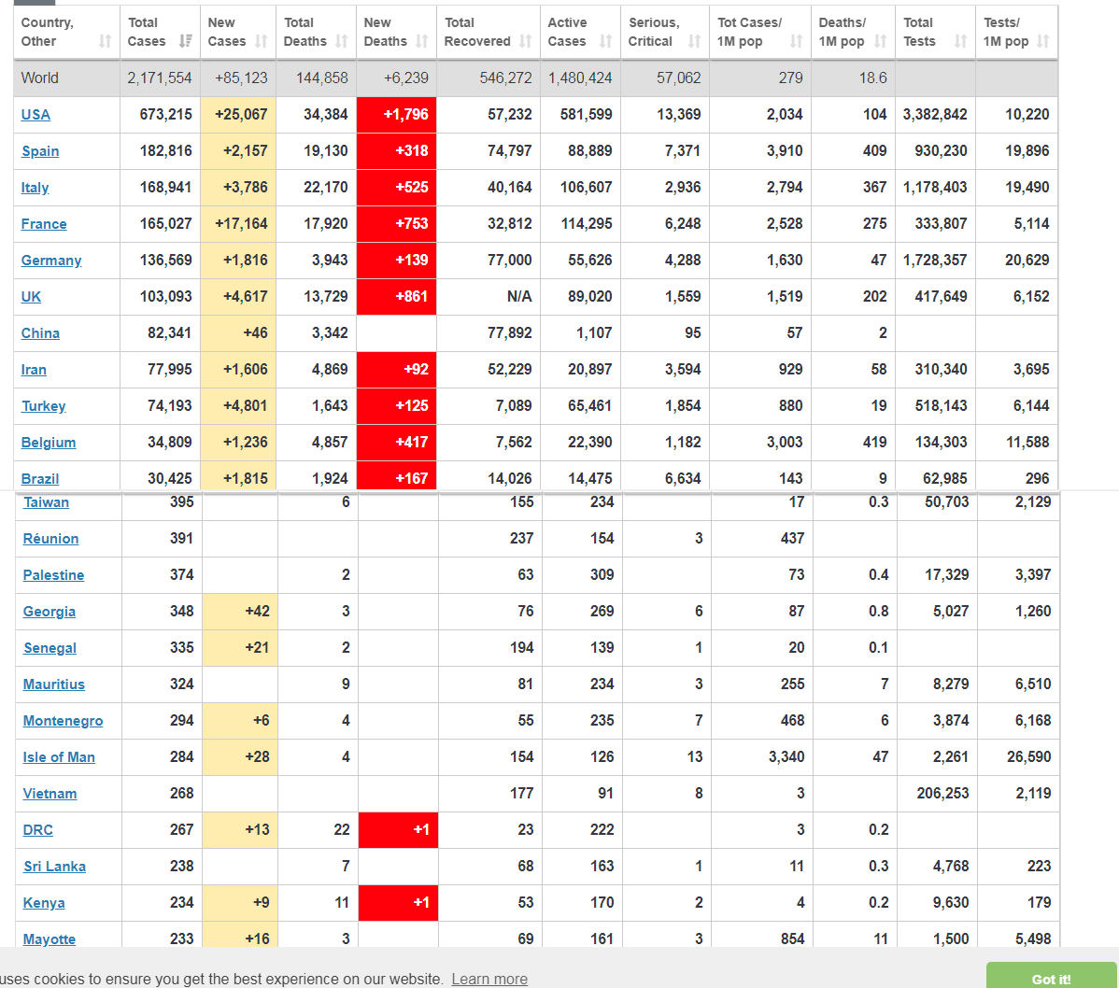The height and width of the screenshot is (988, 1119).
Task: Sort table by Total Cases column icon
Action: click(x=185, y=41)
